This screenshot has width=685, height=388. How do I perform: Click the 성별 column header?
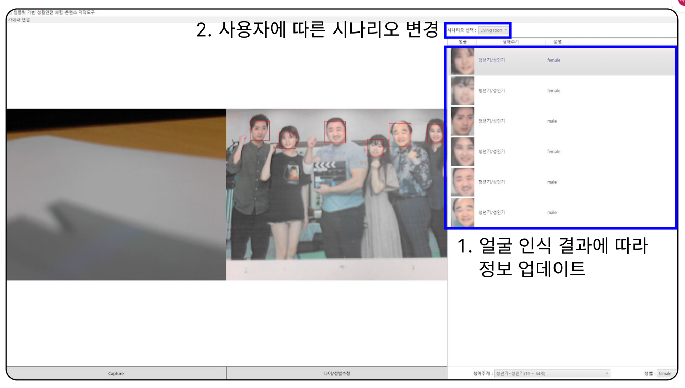(557, 42)
